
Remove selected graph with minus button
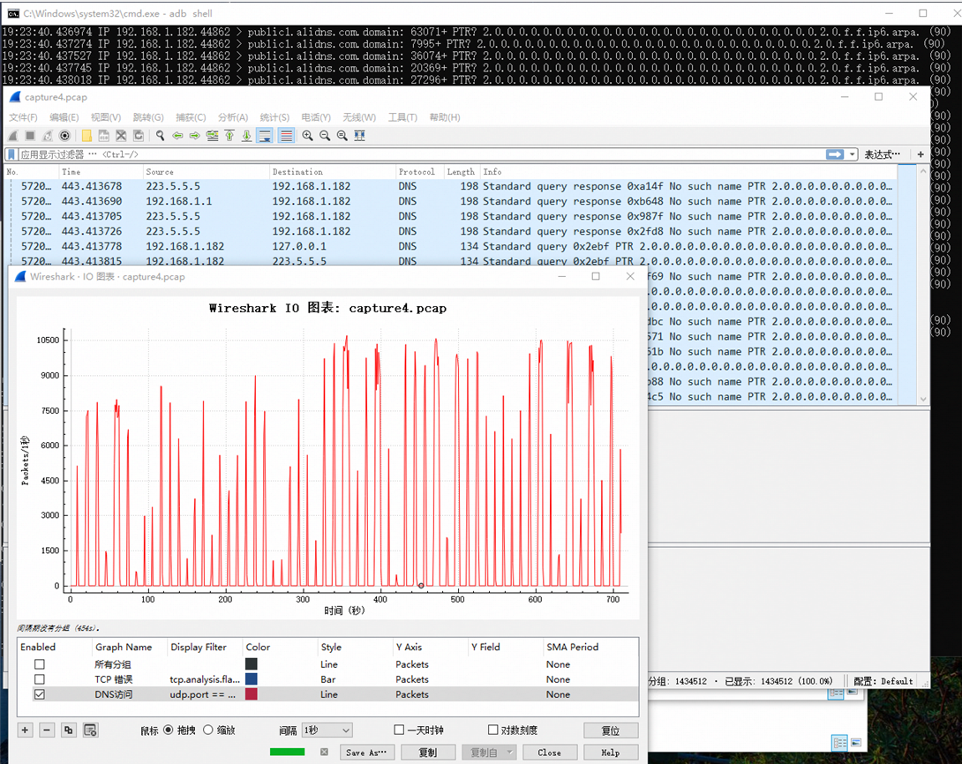47,730
